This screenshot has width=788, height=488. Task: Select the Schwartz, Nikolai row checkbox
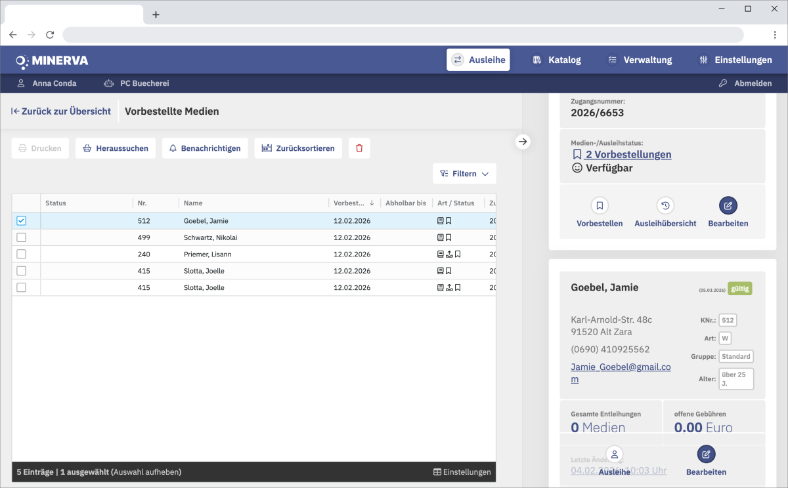(21, 237)
